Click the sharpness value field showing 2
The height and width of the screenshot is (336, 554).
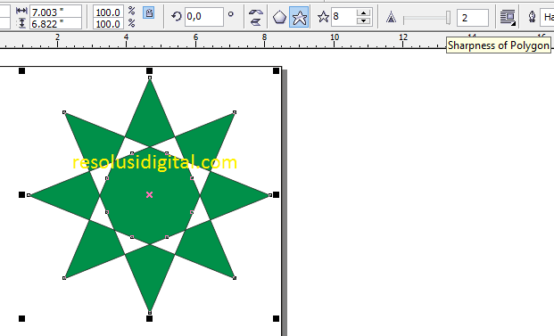(473, 18)
